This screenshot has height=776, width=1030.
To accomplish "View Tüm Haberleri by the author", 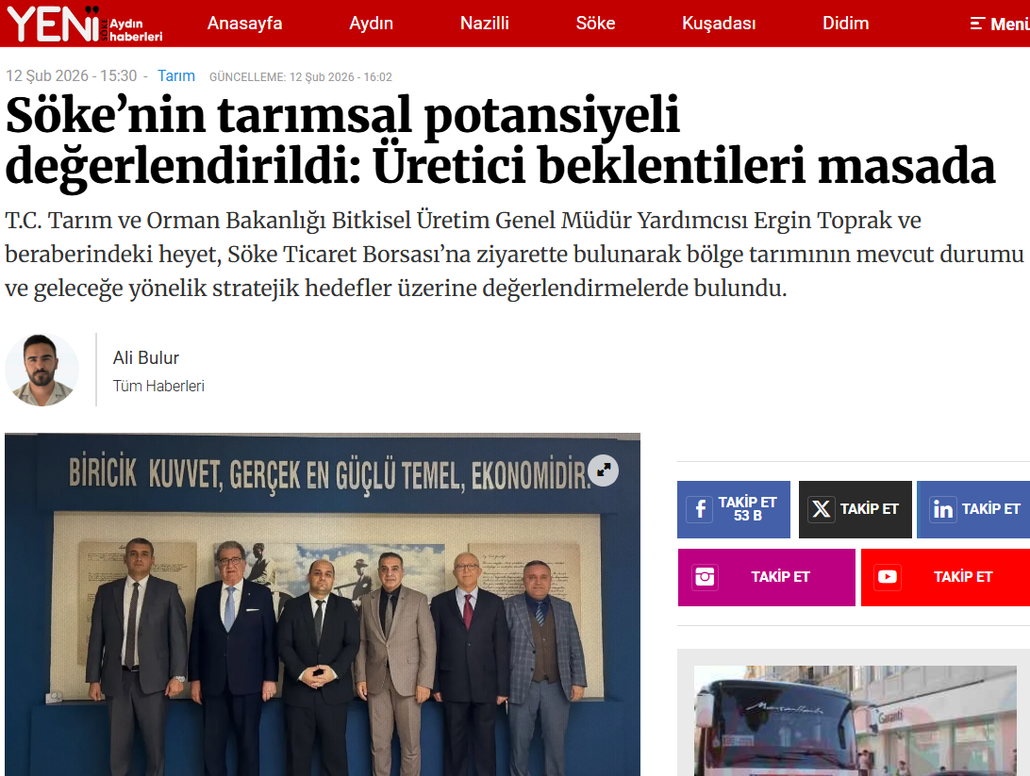I will (158, 386).
